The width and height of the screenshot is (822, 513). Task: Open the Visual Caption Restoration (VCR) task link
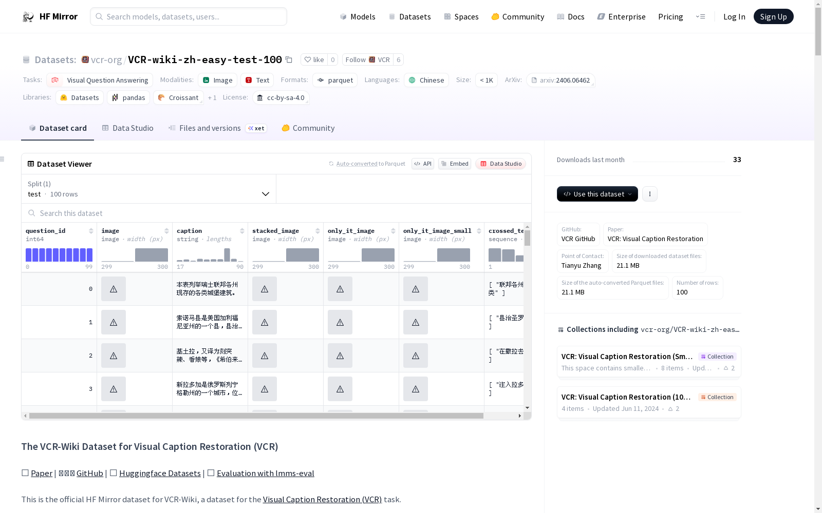pyautogui.click(x=322, y=499)
